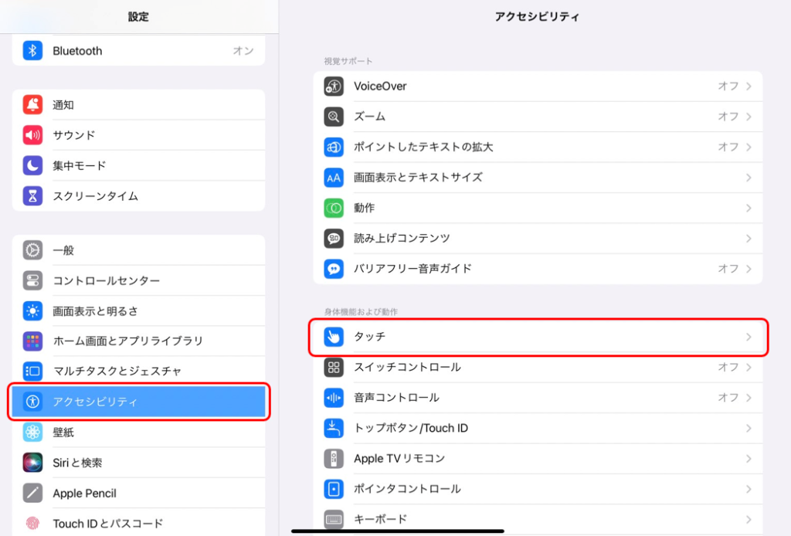Open サウンド settings label

[73, 135]
